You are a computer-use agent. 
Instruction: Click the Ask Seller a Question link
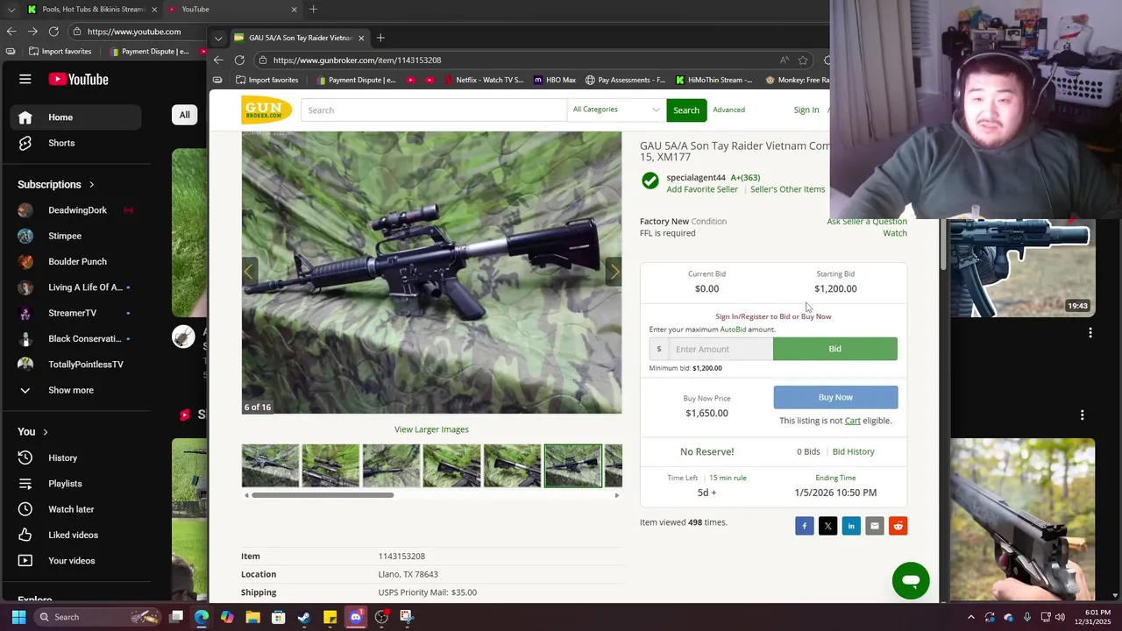[x=866, y=222]
